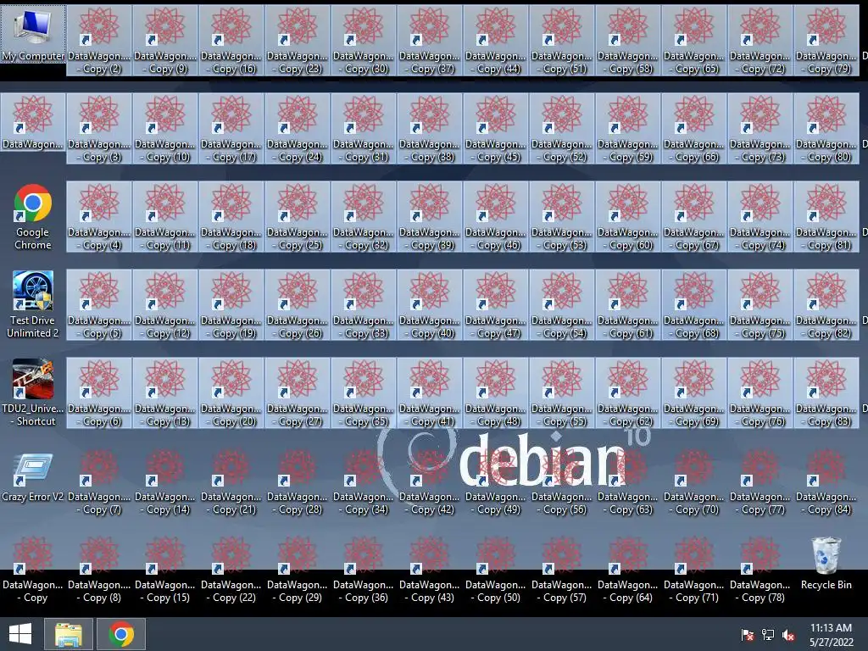Select DataWagon - Copy (79) shortcut
Screen dimensions: 868x651
(826, 41)
